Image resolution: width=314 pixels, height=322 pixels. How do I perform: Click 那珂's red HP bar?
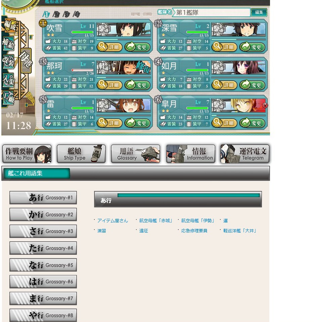point(83,70)
